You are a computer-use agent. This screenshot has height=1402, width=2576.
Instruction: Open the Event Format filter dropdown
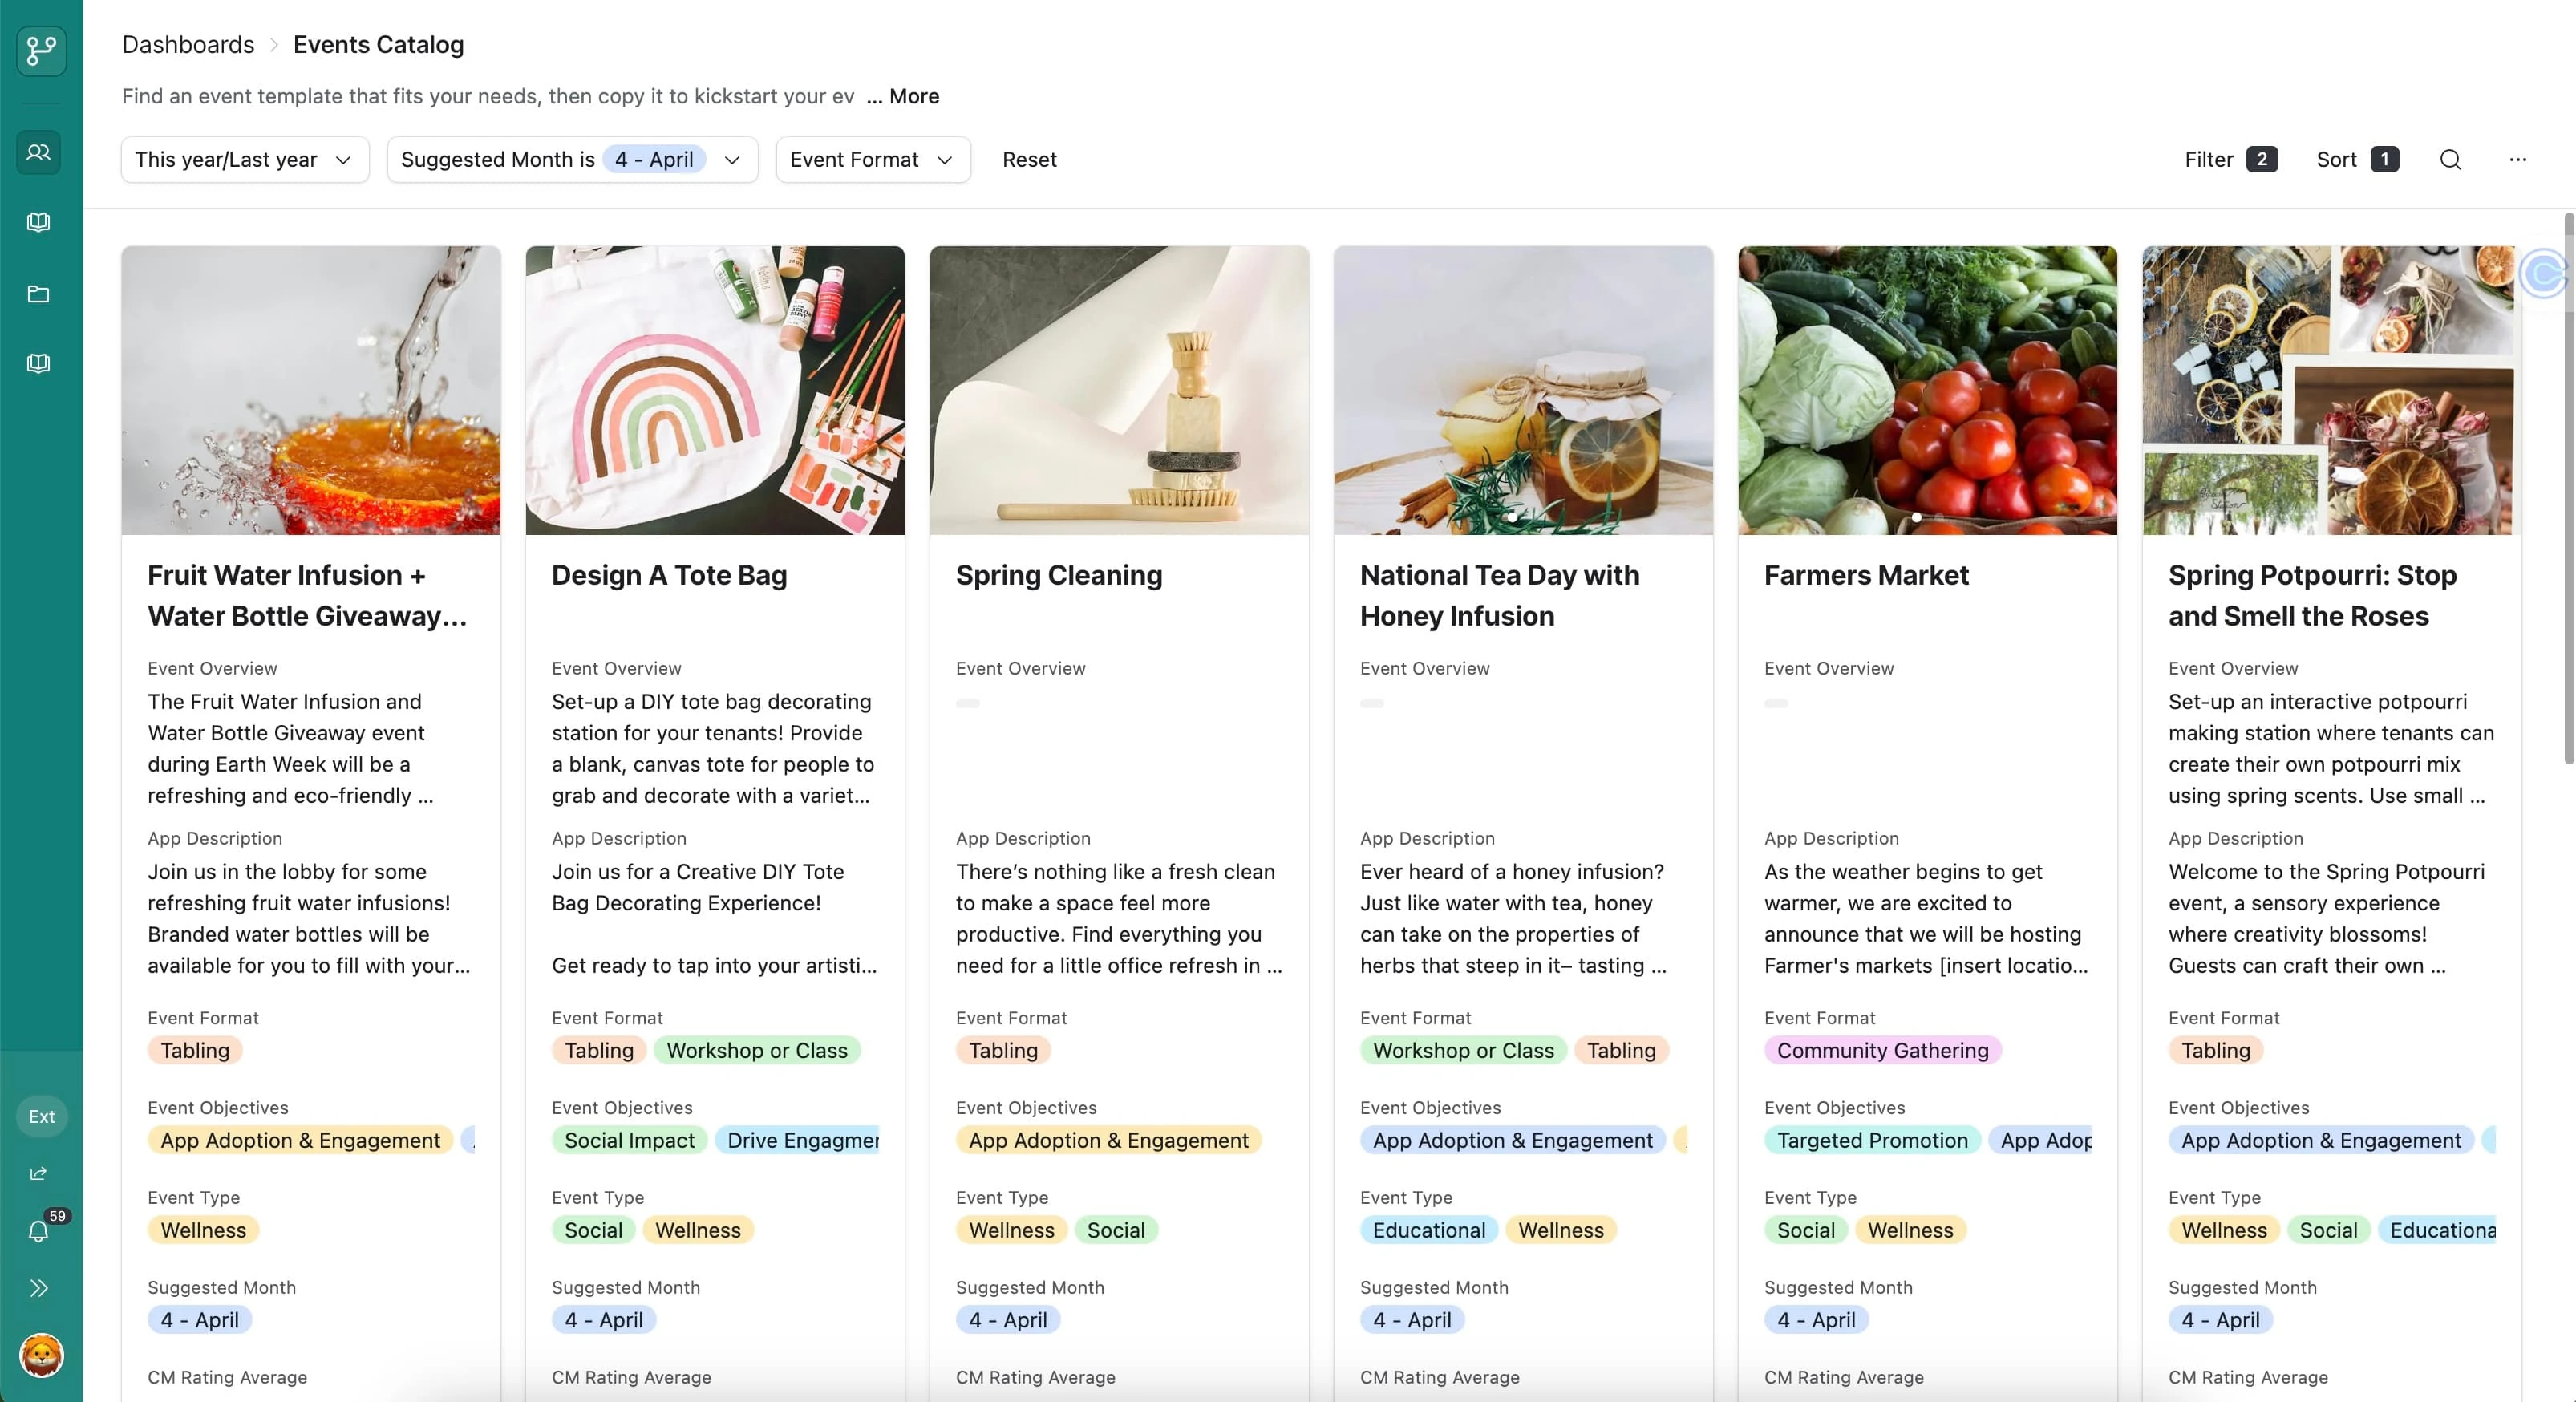pyautogui.click(x=872, y=160)
